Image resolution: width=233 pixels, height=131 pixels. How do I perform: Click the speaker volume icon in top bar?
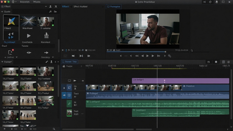[x=204, y=2]
